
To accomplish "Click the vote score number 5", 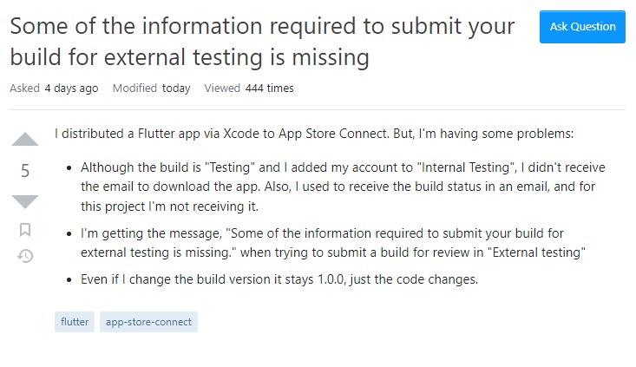I will [x=25, y=171].
